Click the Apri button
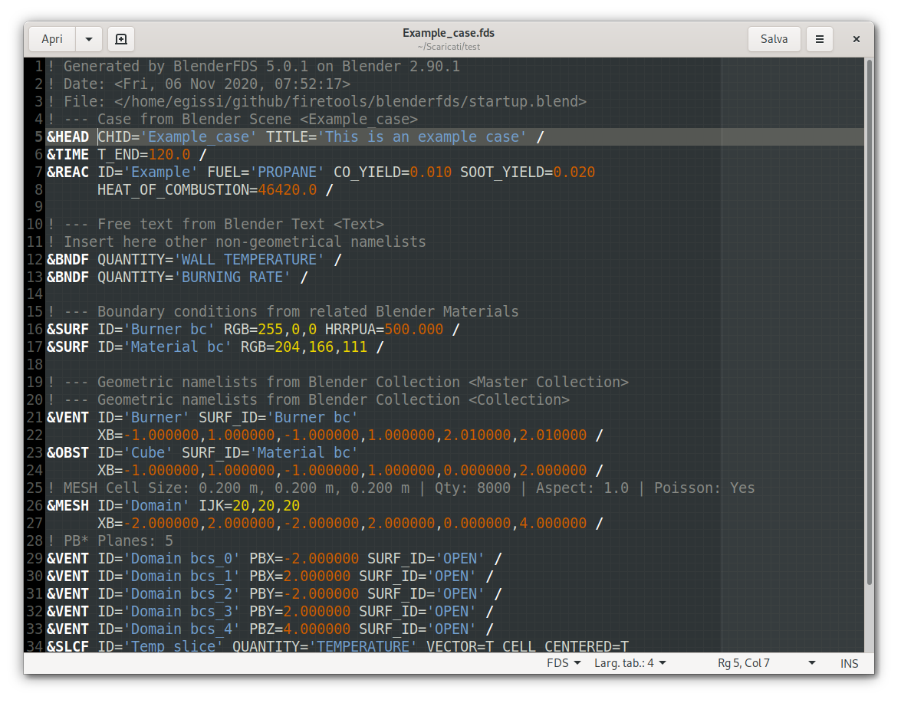901x703 pixels. click(x=52, y=39)
